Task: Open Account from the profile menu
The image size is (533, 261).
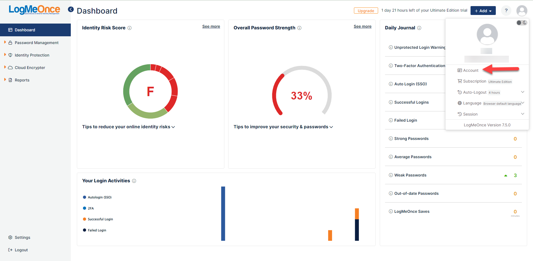Action: point(468,70)
